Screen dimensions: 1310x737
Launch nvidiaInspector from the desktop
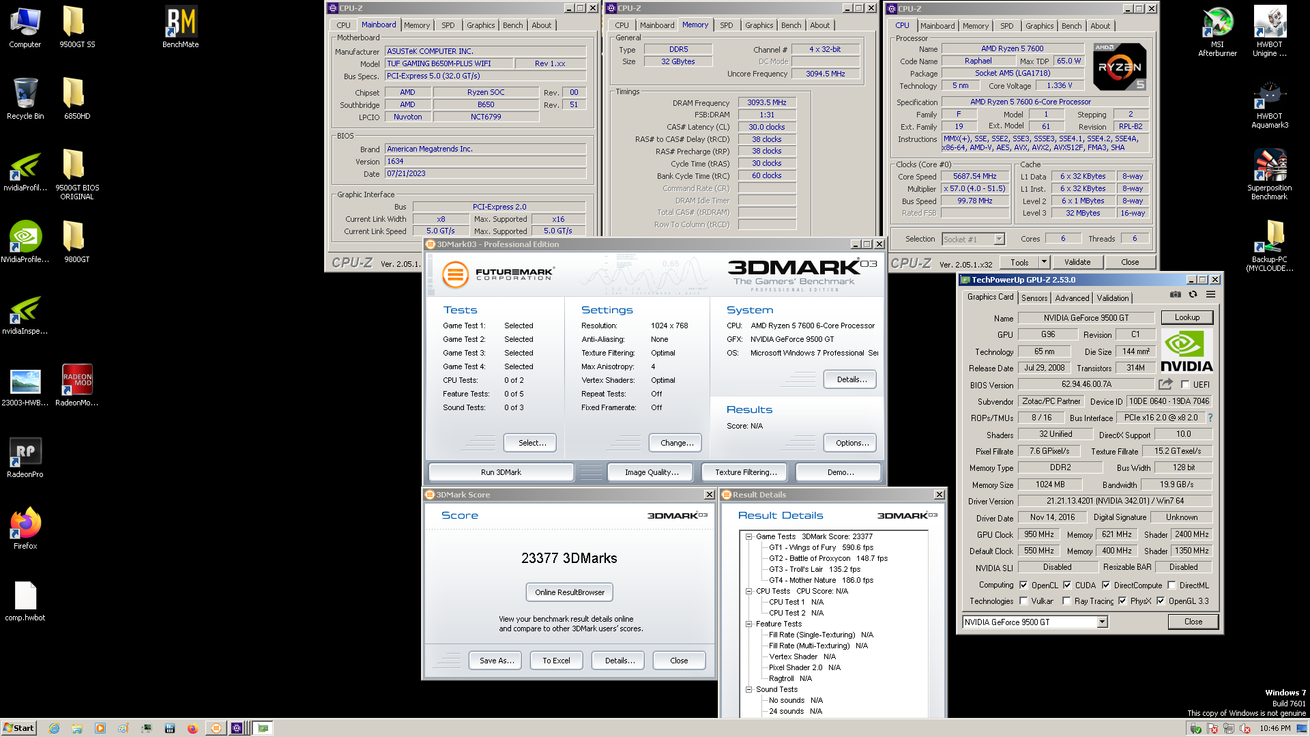(25, 314)
